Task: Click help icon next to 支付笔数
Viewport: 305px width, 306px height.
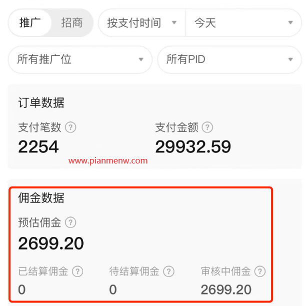Action: pyautogui.click(x=70, y=127)
